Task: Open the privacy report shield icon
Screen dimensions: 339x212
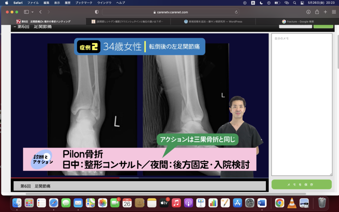Action: pos(97,12)
